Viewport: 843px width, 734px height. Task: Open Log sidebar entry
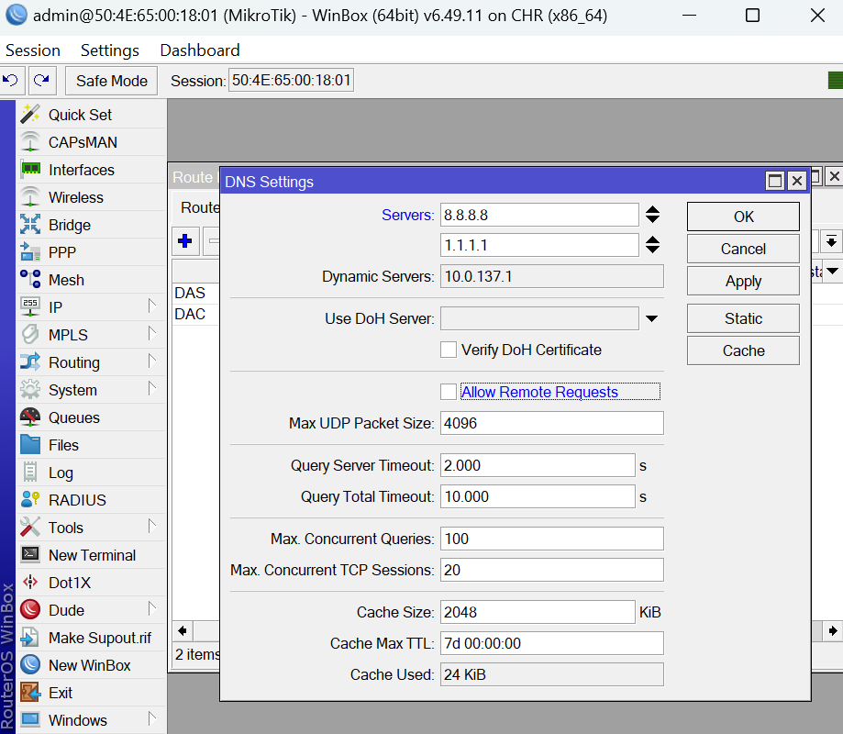[x=91, y=473]
